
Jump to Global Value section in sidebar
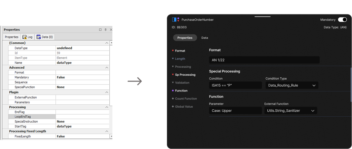[x=182, y=107]
